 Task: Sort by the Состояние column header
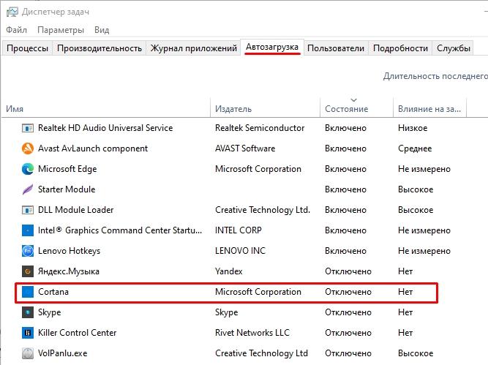[356, 109]
